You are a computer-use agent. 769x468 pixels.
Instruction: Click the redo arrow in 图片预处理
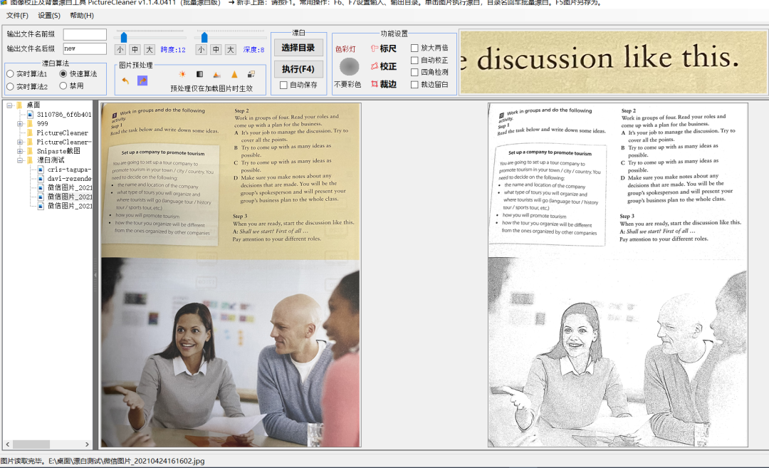pyautogui.click(x=142, y=80)
